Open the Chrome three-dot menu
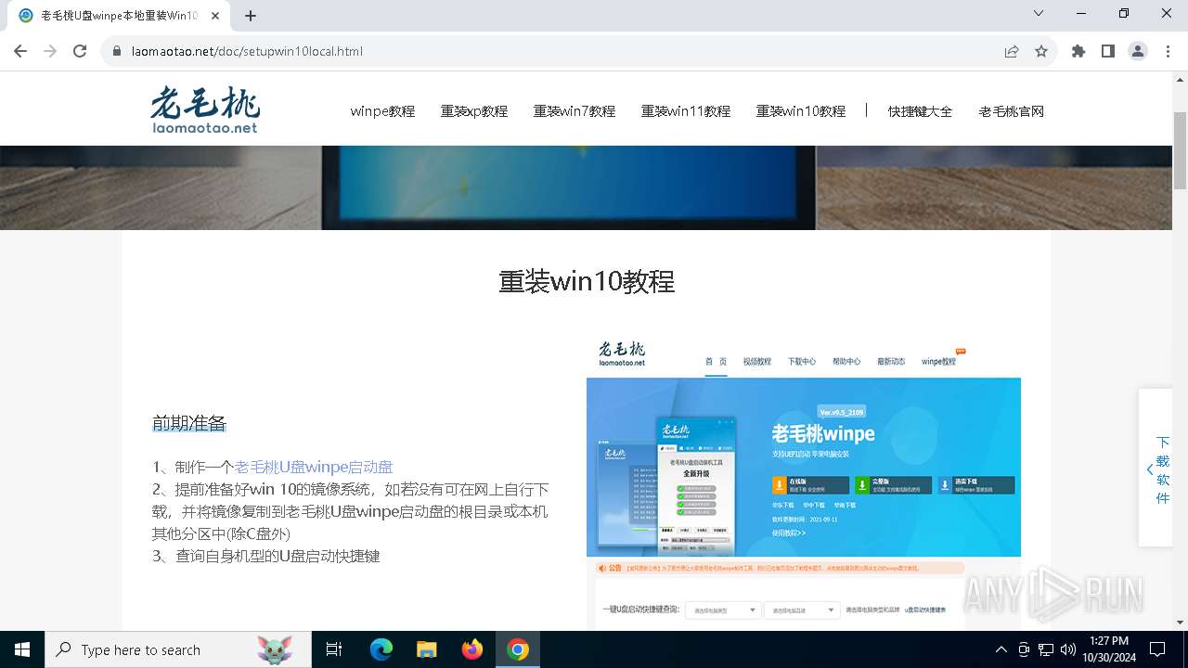The width and height of the screenshot is (1188, 668). pos(1167,51)
